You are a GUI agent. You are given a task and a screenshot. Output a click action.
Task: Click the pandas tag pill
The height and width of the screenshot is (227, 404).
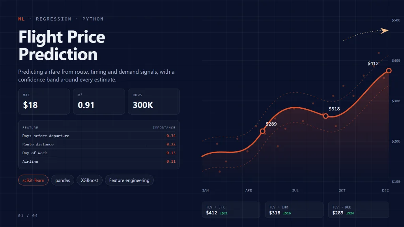point(63,180)
